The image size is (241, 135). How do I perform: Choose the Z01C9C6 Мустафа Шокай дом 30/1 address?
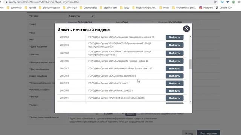coord(174,45)
